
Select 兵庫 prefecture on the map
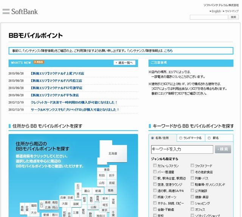click(63, 198)
